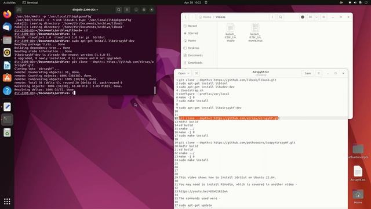Open the Help icon in the dock
The width and height of the screenshot is (371, 209).
pyautogui.click(x=7, y=91)
